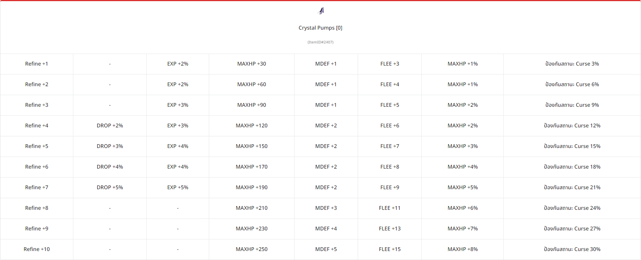Select the Curse 3% resistance cell
This screenshot has height=260, width=641.
tap(572, 64)
